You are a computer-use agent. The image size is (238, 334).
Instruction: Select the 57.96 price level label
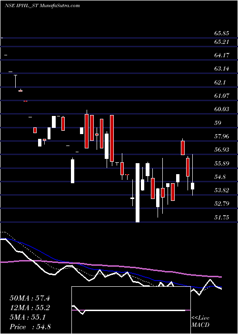[x=222, y=136]
